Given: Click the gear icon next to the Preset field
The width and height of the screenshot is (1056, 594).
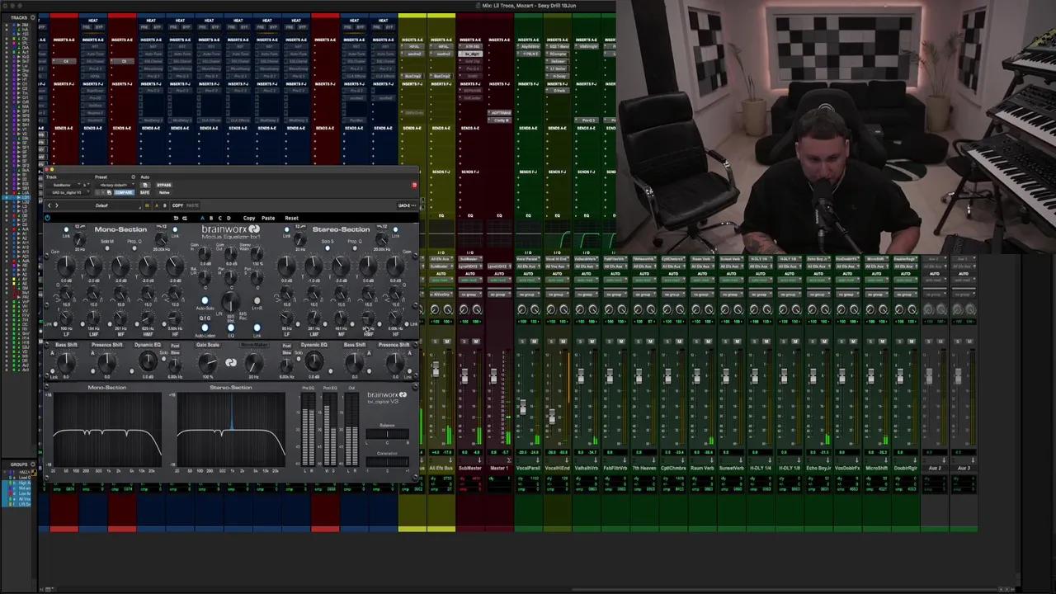Looking at the screenshot, I should pos(134,177).
